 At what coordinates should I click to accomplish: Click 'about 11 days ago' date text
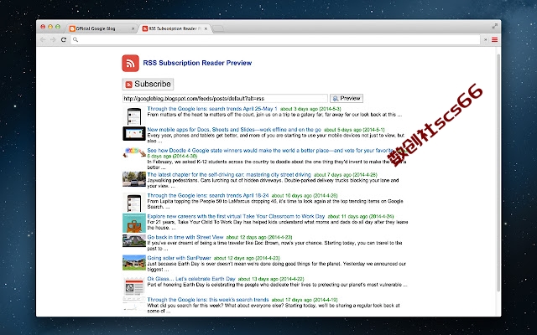[361, 217]
